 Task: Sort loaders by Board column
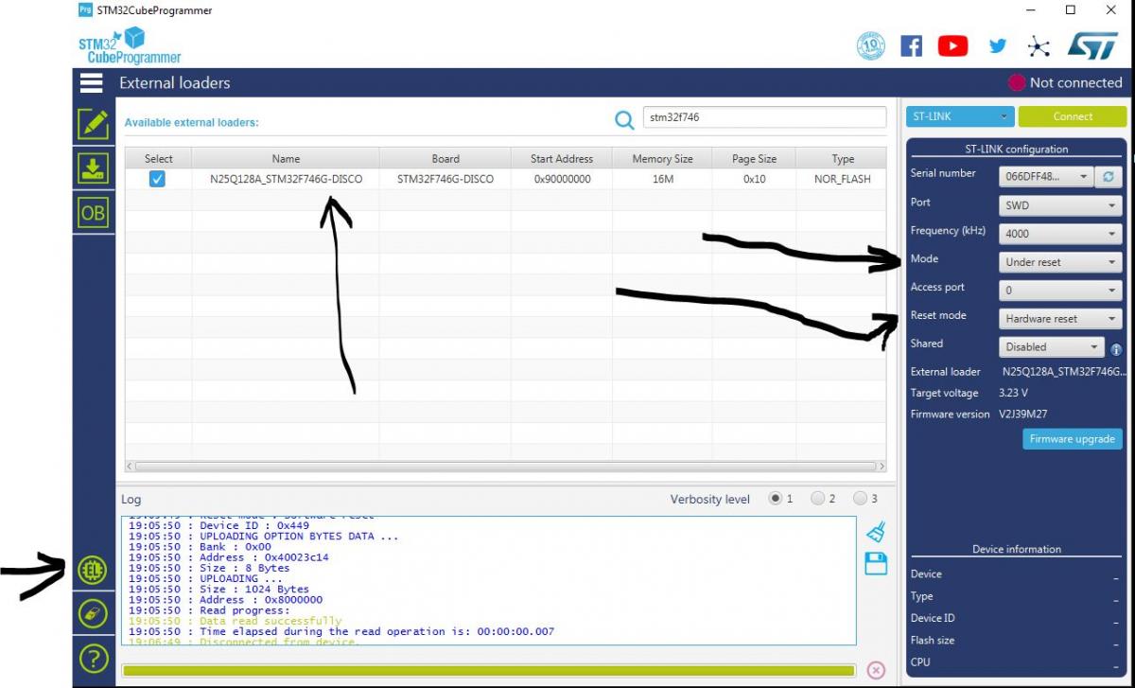(445, 158)
